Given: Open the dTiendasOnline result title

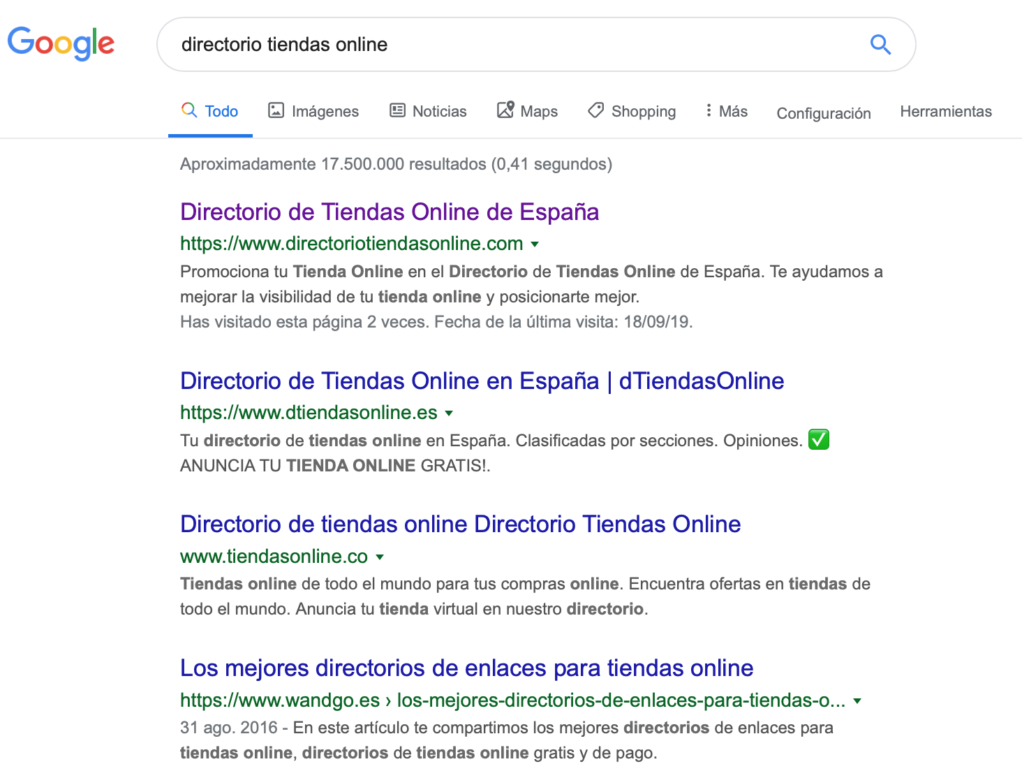Looking at the screenshot, I should 482,381.
